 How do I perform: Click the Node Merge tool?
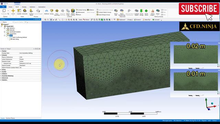[x=141, y=12]
